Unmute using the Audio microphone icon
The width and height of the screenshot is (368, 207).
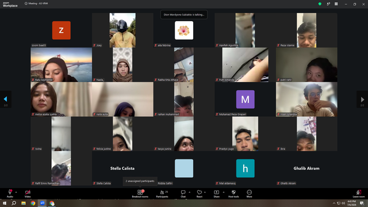(x=10, y=192)
